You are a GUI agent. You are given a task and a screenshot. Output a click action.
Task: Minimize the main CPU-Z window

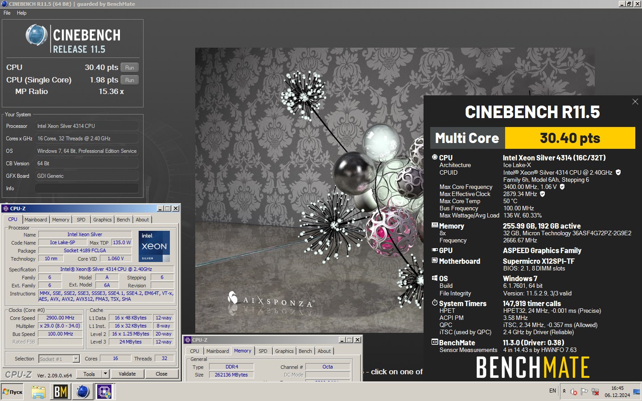click(160, 209)
